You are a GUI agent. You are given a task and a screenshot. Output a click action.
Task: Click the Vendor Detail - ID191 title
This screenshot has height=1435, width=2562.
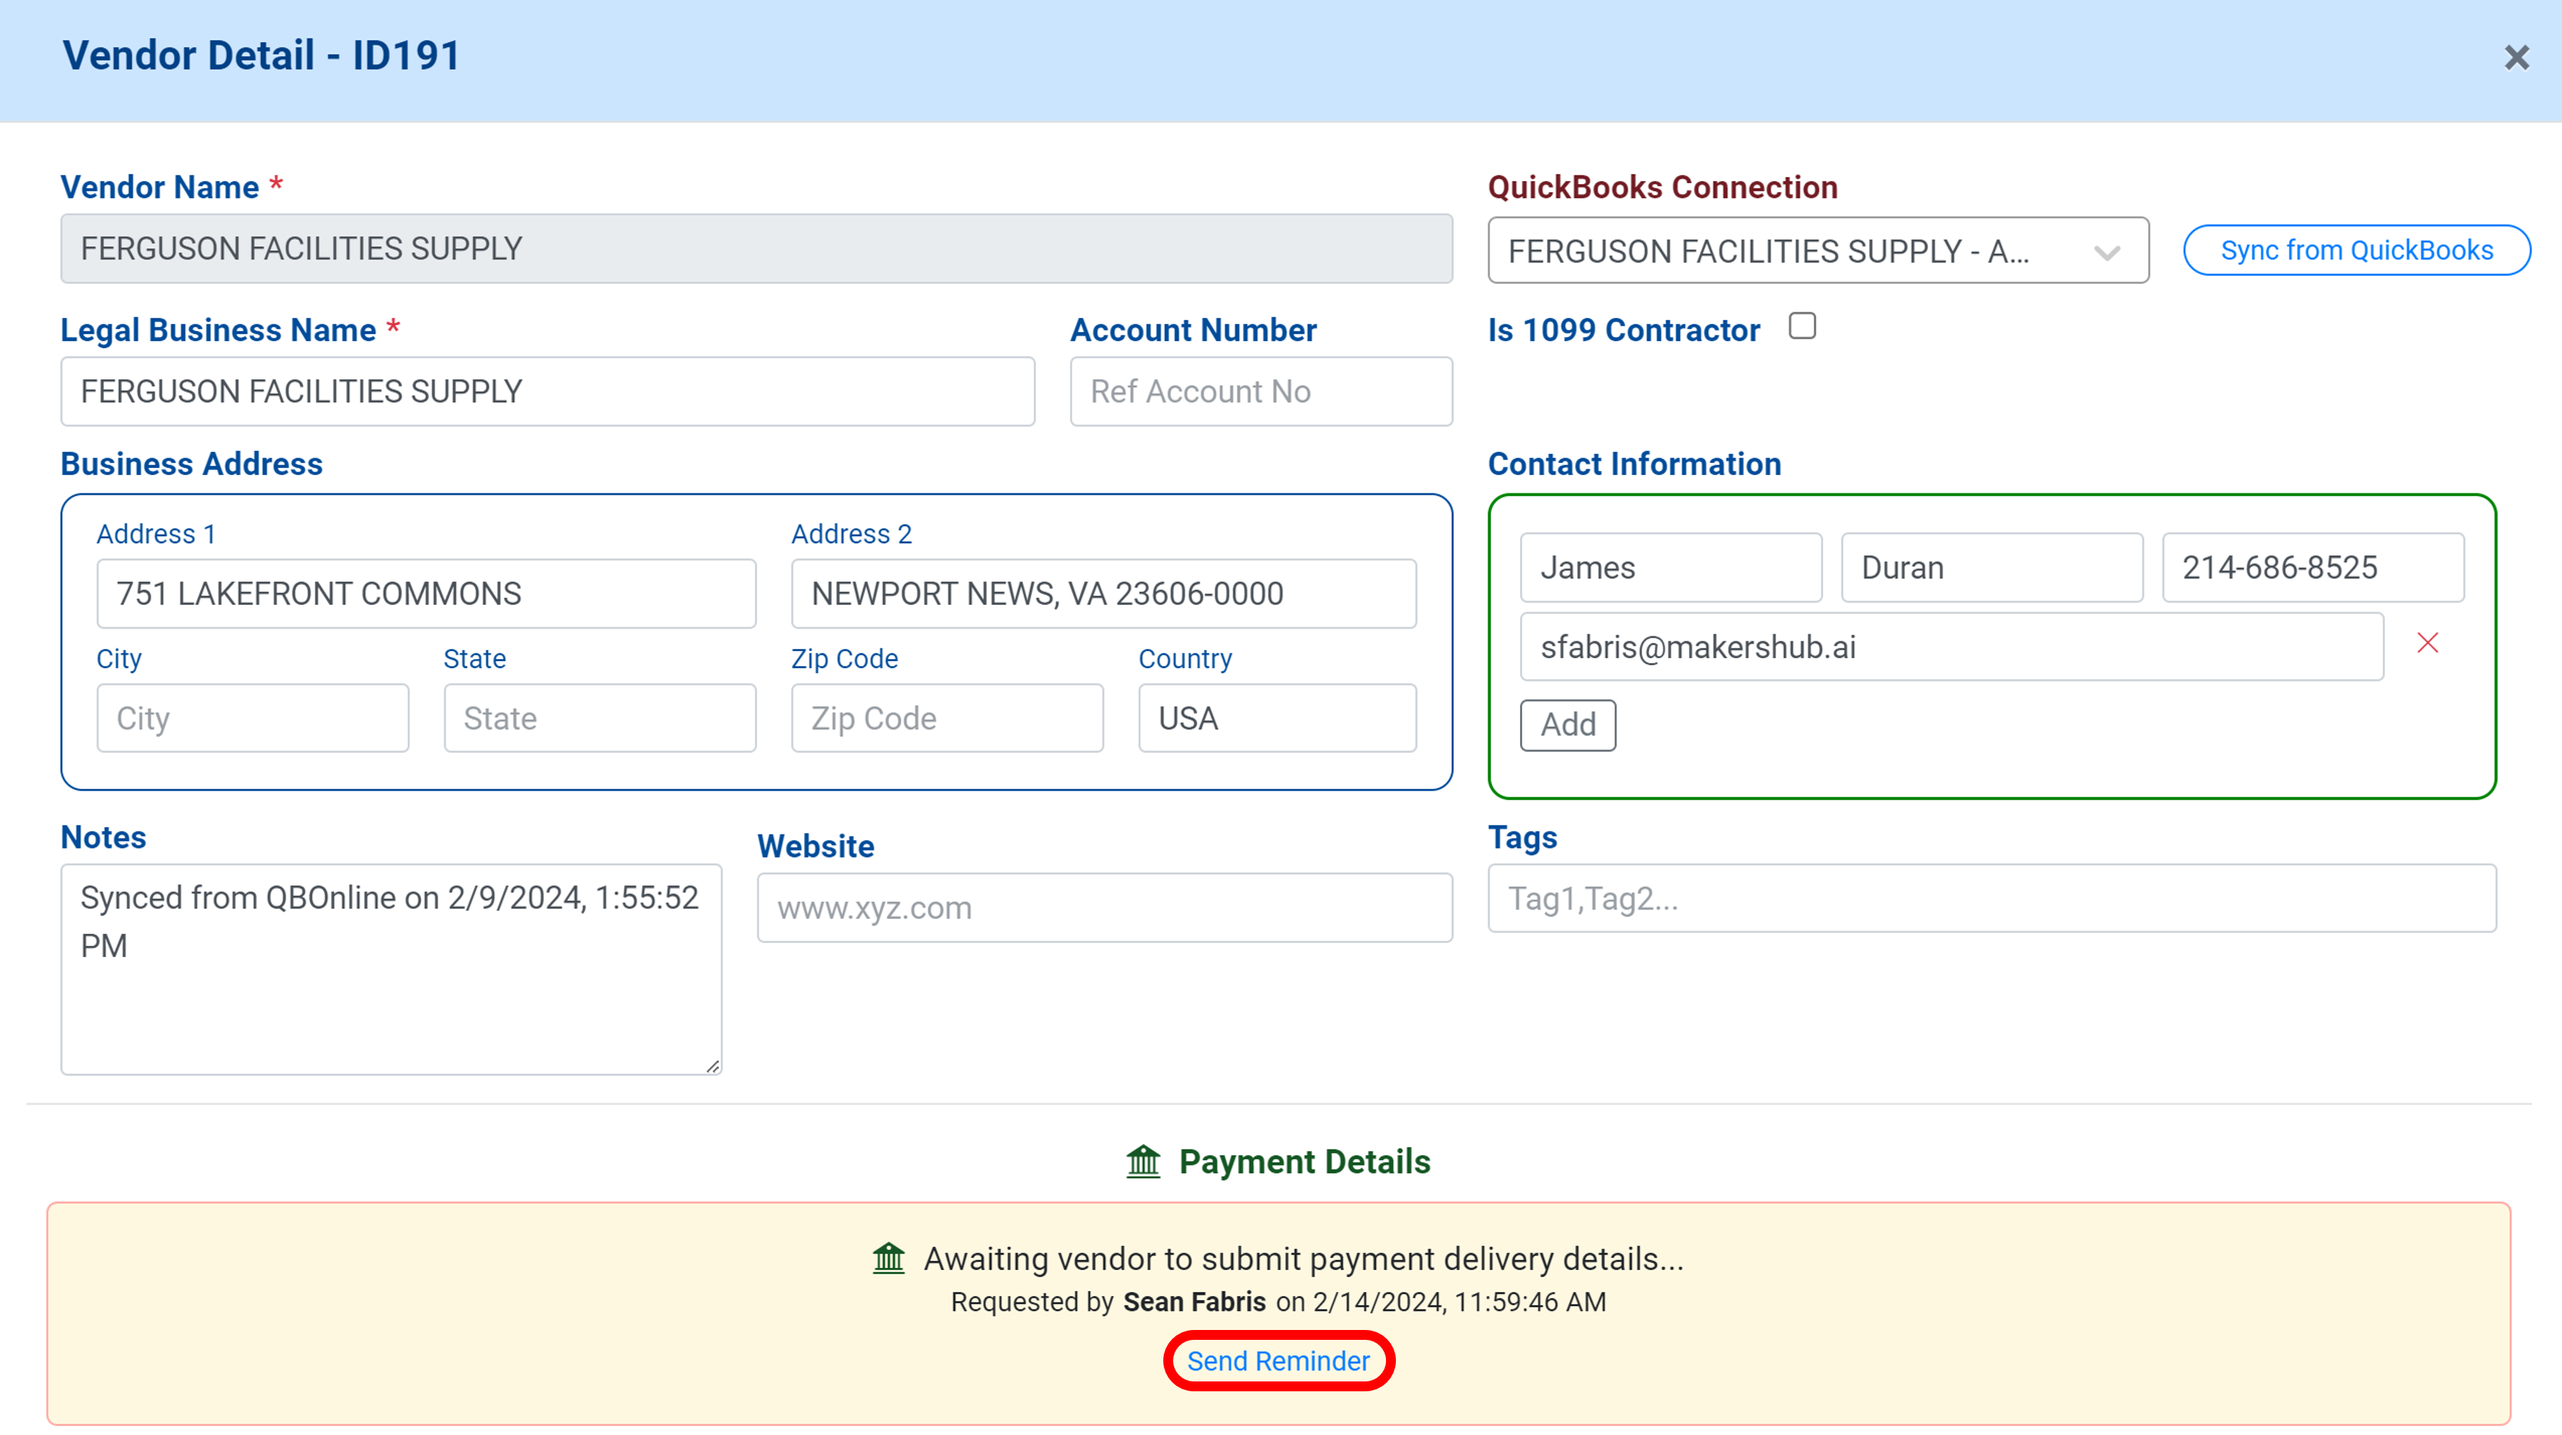click(262, 56)
